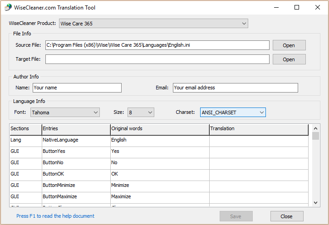Click the Maximize original word cell
Image resolution: width=329 pixels, height=225 pixels.
[160, 197]
